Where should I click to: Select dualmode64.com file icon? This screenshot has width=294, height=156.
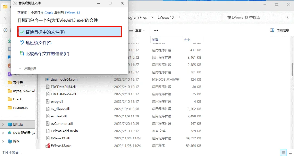point(47,79)
